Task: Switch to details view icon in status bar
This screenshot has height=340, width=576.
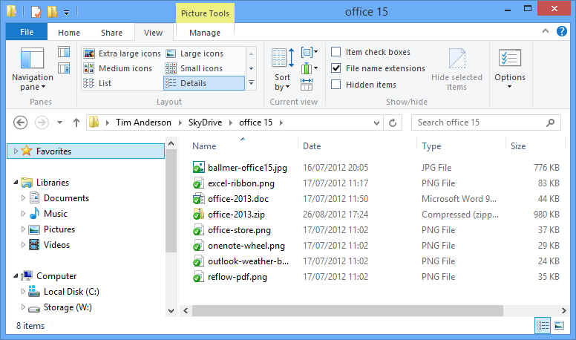Action: pyautogui.click(x=543, y=325)
